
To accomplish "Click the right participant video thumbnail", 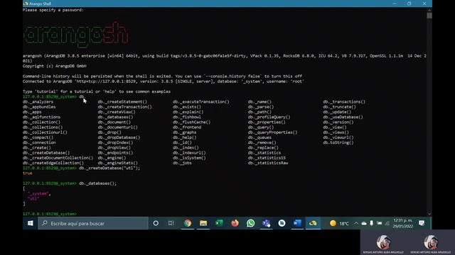I will [x=431, y=243].
